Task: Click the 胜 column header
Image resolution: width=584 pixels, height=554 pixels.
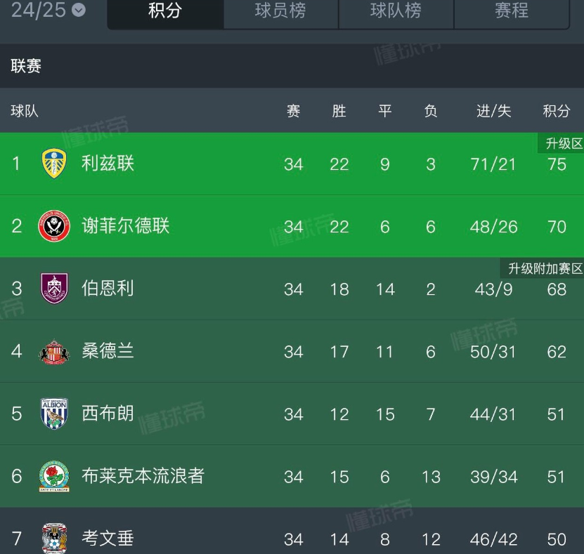Action: click(339, 111)
